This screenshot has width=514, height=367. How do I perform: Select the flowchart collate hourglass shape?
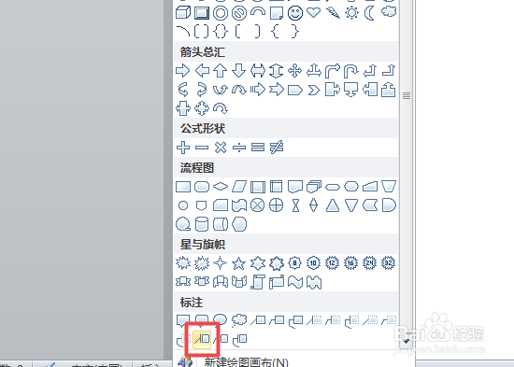pos(295,205)
